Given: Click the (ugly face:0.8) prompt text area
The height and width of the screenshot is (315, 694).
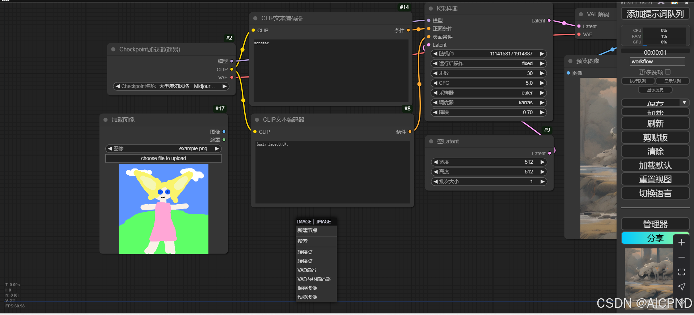Looking at the screenshot, I should click(333, 172).
